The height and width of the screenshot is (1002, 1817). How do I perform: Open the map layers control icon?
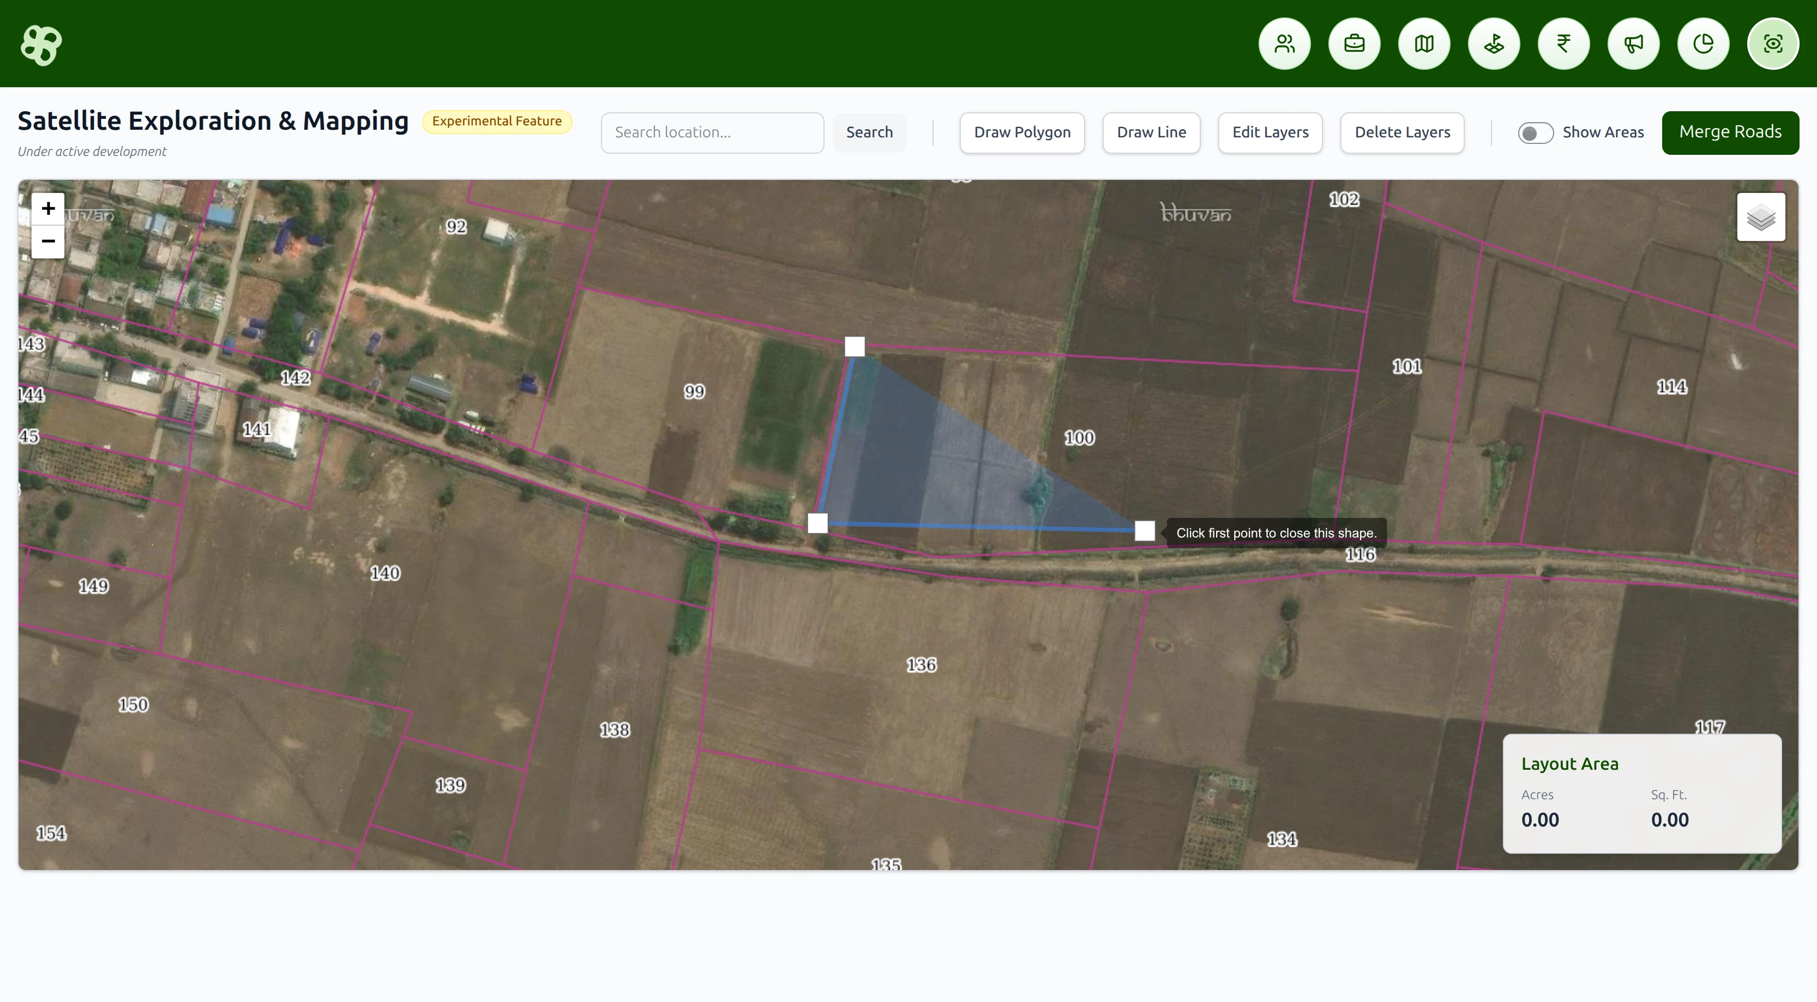[x=1761, y=217]
